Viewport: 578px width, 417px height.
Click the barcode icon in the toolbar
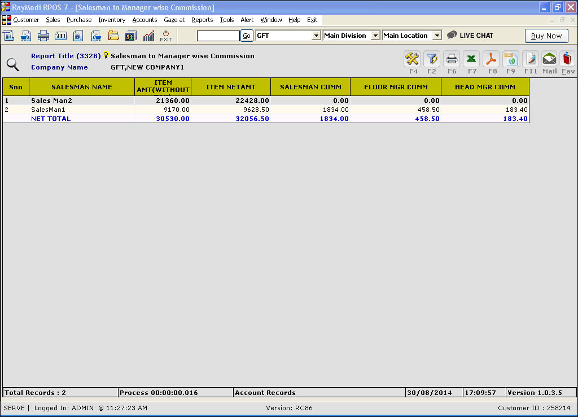60,36
